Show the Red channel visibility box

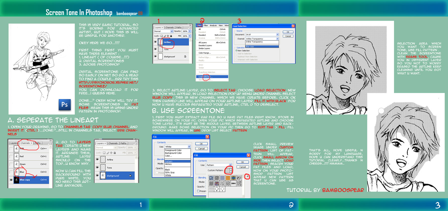click(11, 157)
